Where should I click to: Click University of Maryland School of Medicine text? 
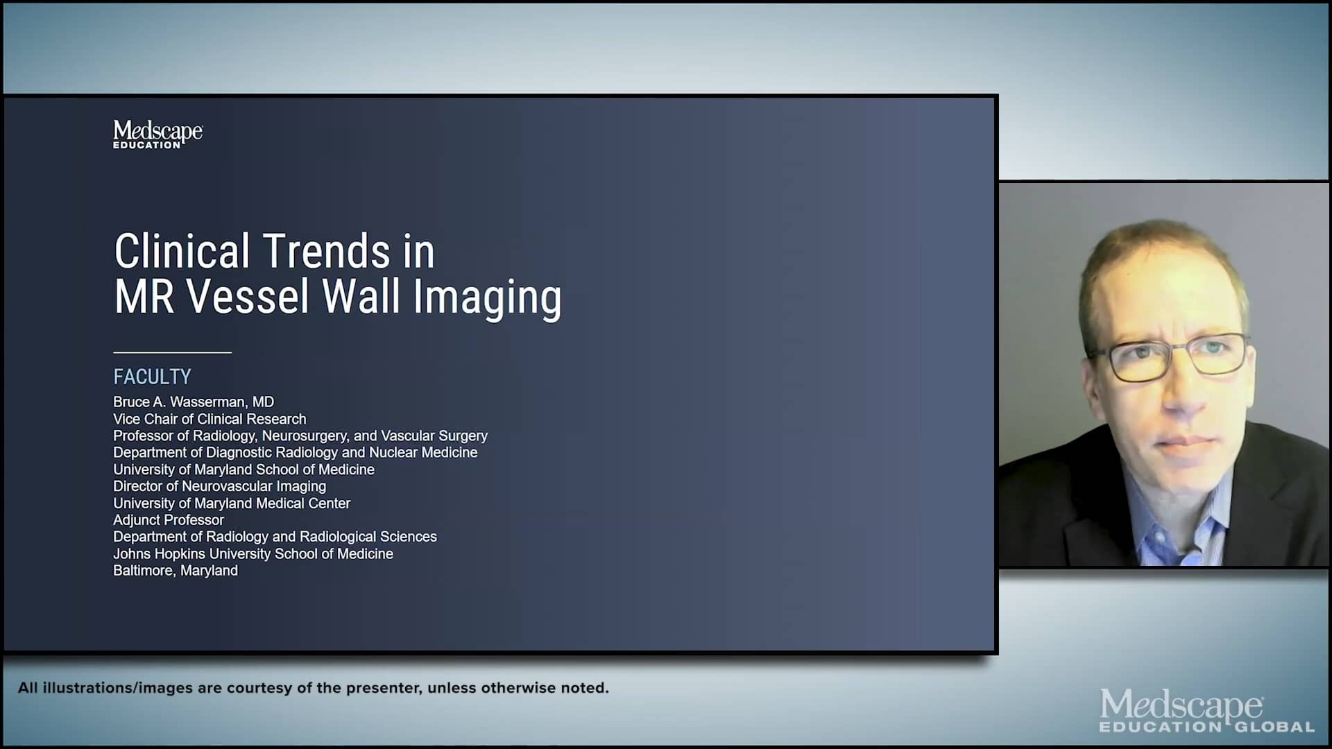pyautogui.click(x=244, y=470)
